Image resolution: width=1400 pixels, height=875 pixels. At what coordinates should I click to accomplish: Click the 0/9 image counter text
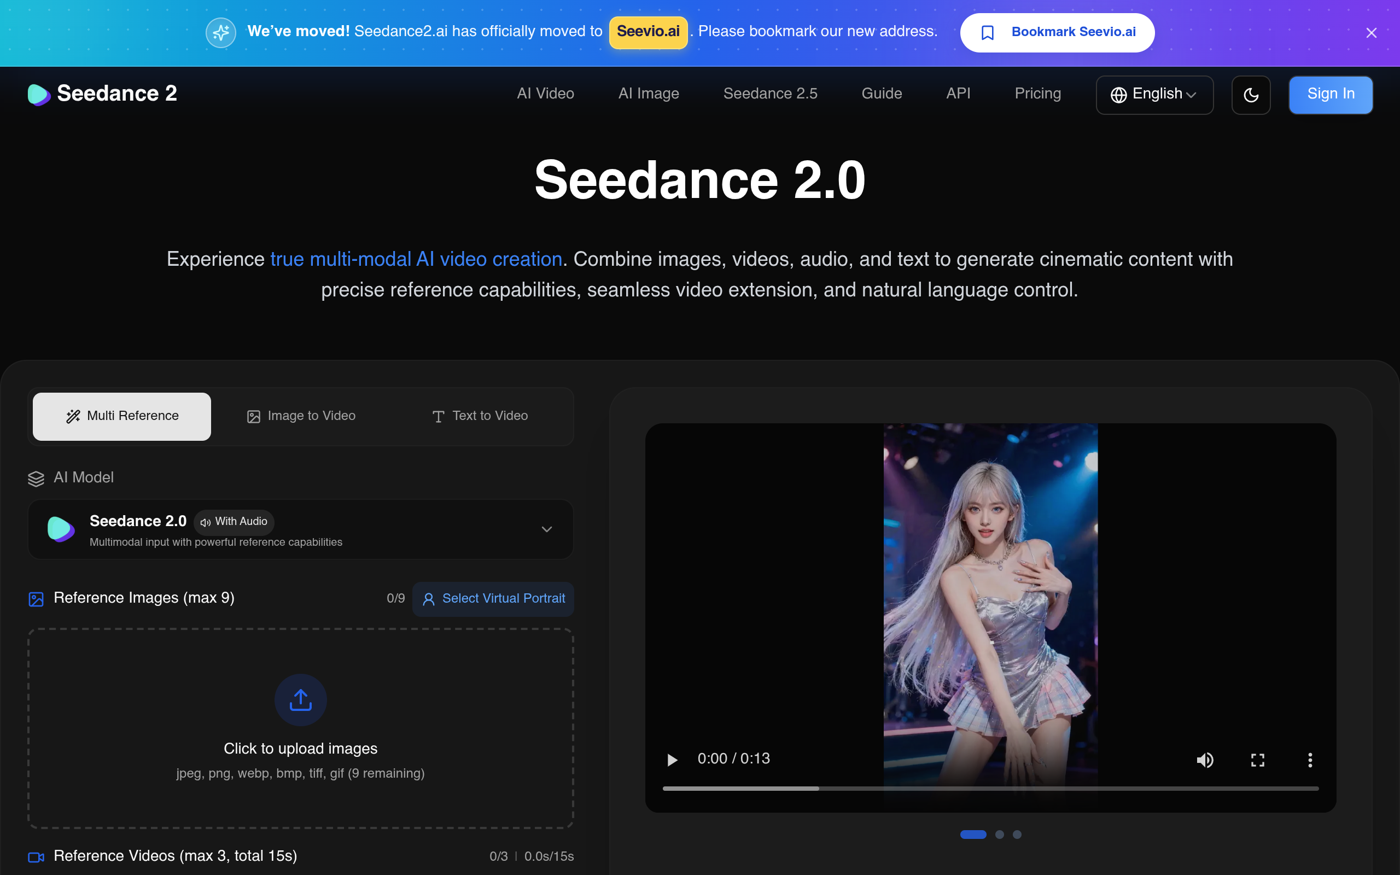click(x=396, y=598)
